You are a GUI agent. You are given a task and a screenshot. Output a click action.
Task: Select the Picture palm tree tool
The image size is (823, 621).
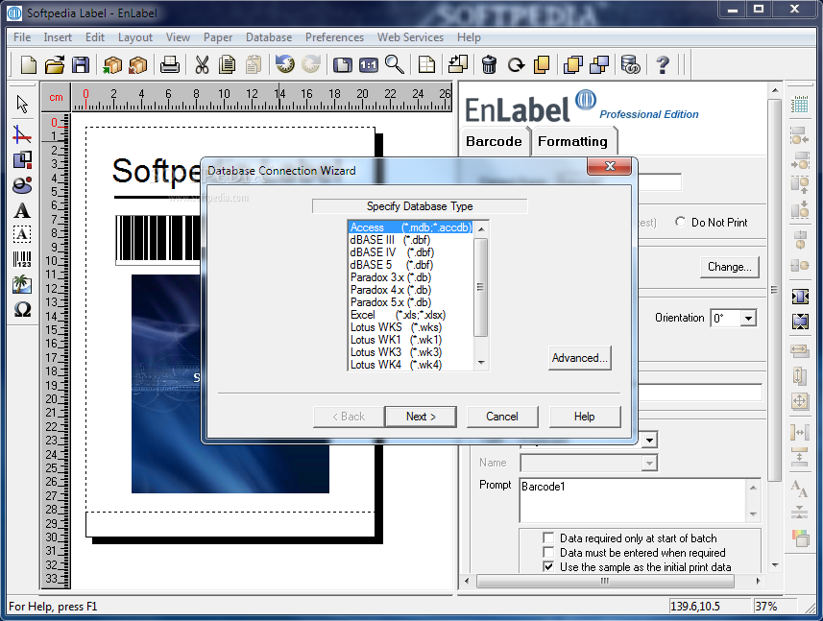[22, 284]
